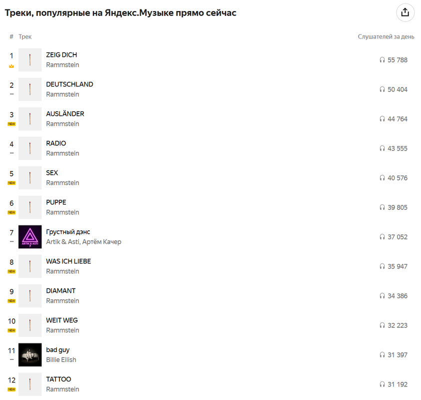Click Rammstein artist under TATTOO

pyautogui.click(x=62, y=389)
